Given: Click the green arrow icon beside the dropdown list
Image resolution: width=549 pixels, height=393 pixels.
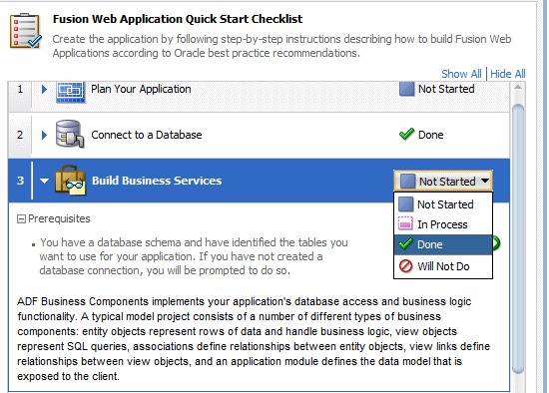Looking at the screenshot, I should [x=496, y=243].
